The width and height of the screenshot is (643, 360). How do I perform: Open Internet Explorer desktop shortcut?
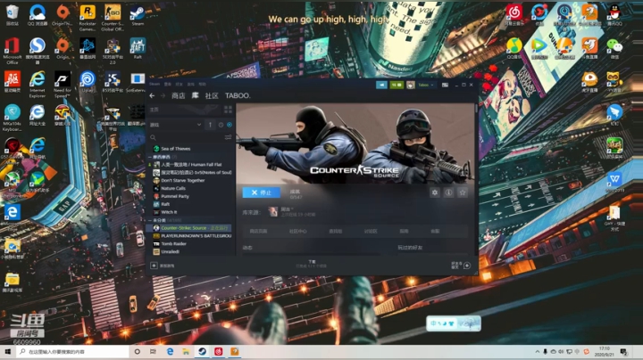[x=38, y=84]
